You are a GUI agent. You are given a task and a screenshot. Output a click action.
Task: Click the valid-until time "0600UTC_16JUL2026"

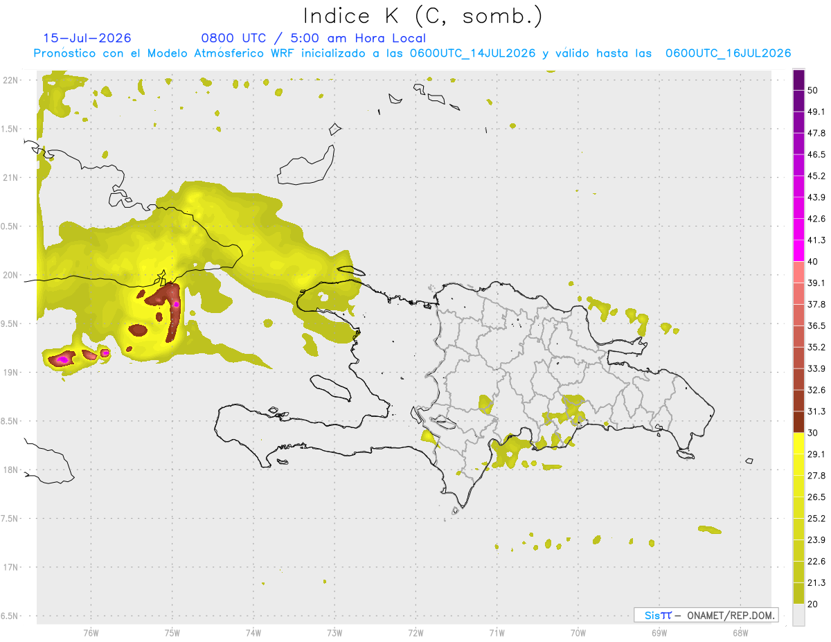(728, 53)
